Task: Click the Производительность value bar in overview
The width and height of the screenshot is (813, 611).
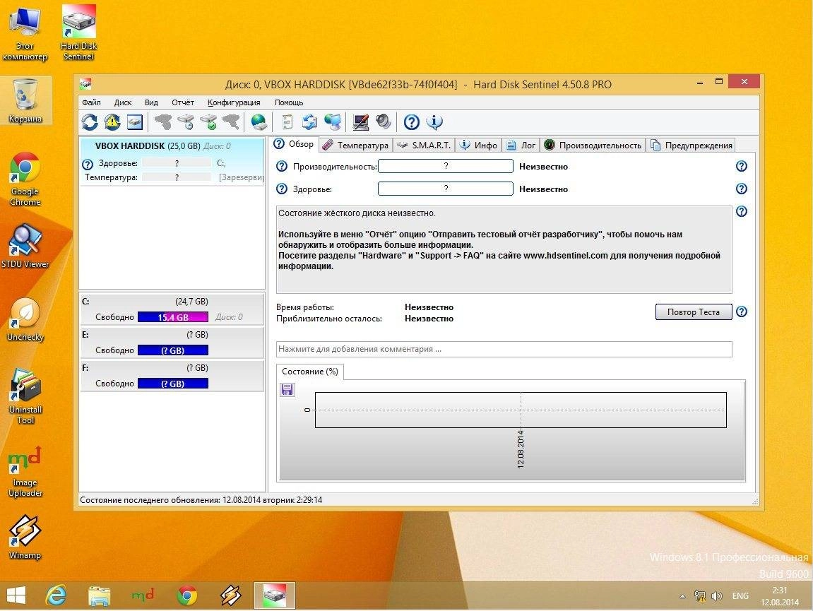Action: point(446,166)
